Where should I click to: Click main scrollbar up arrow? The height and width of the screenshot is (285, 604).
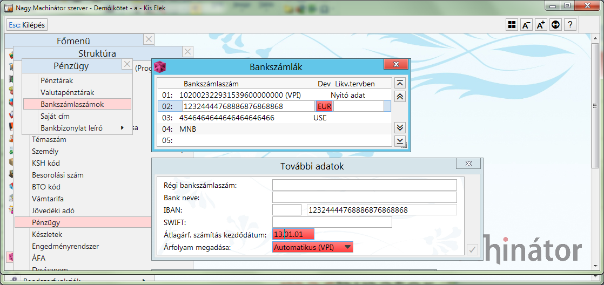pos(596,38)
